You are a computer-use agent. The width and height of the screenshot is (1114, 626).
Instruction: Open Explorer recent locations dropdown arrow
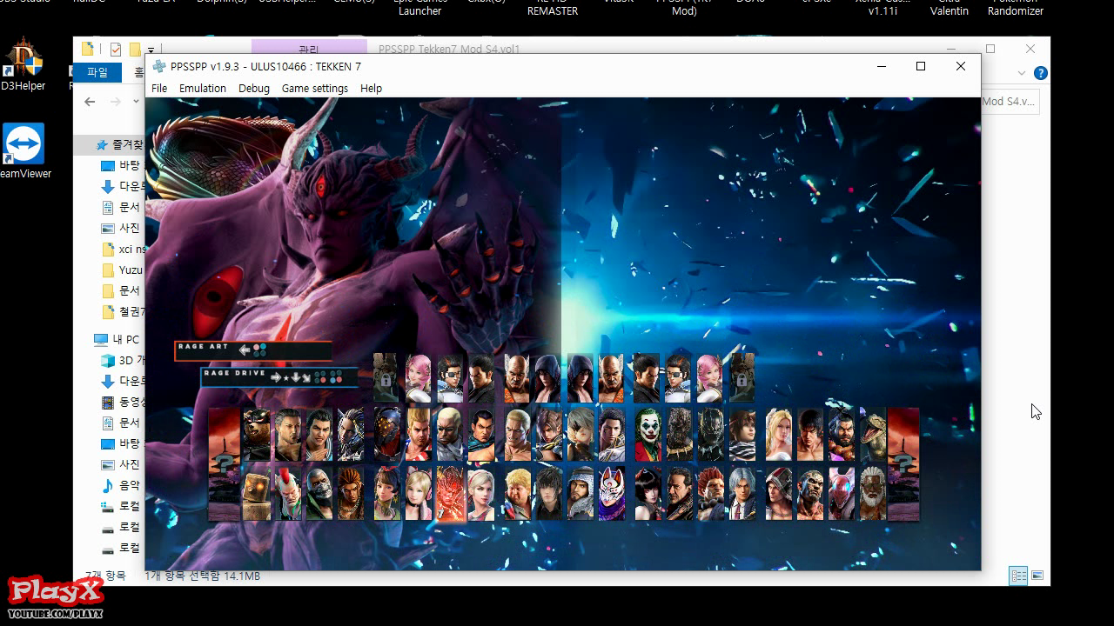(138, 102)
